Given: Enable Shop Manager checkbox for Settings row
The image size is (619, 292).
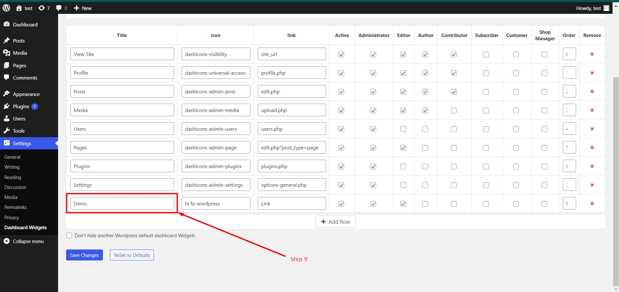Looking at the screenshot, I should click(544, 185).
